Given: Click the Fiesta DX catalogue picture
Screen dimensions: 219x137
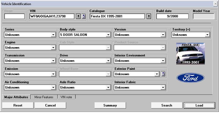Looking at the screenshot, I should pyautogui.click(x=190, y=54).
